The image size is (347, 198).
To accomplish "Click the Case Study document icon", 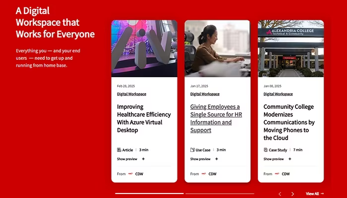I will pos(266,150).
